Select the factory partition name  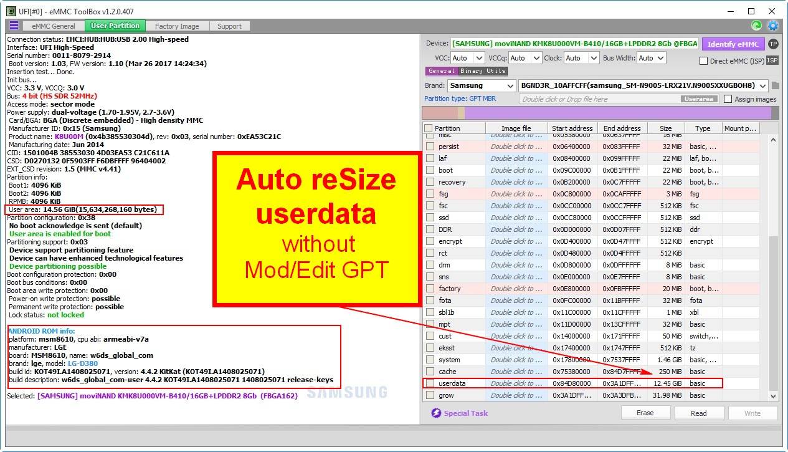[x=450, y=289]
